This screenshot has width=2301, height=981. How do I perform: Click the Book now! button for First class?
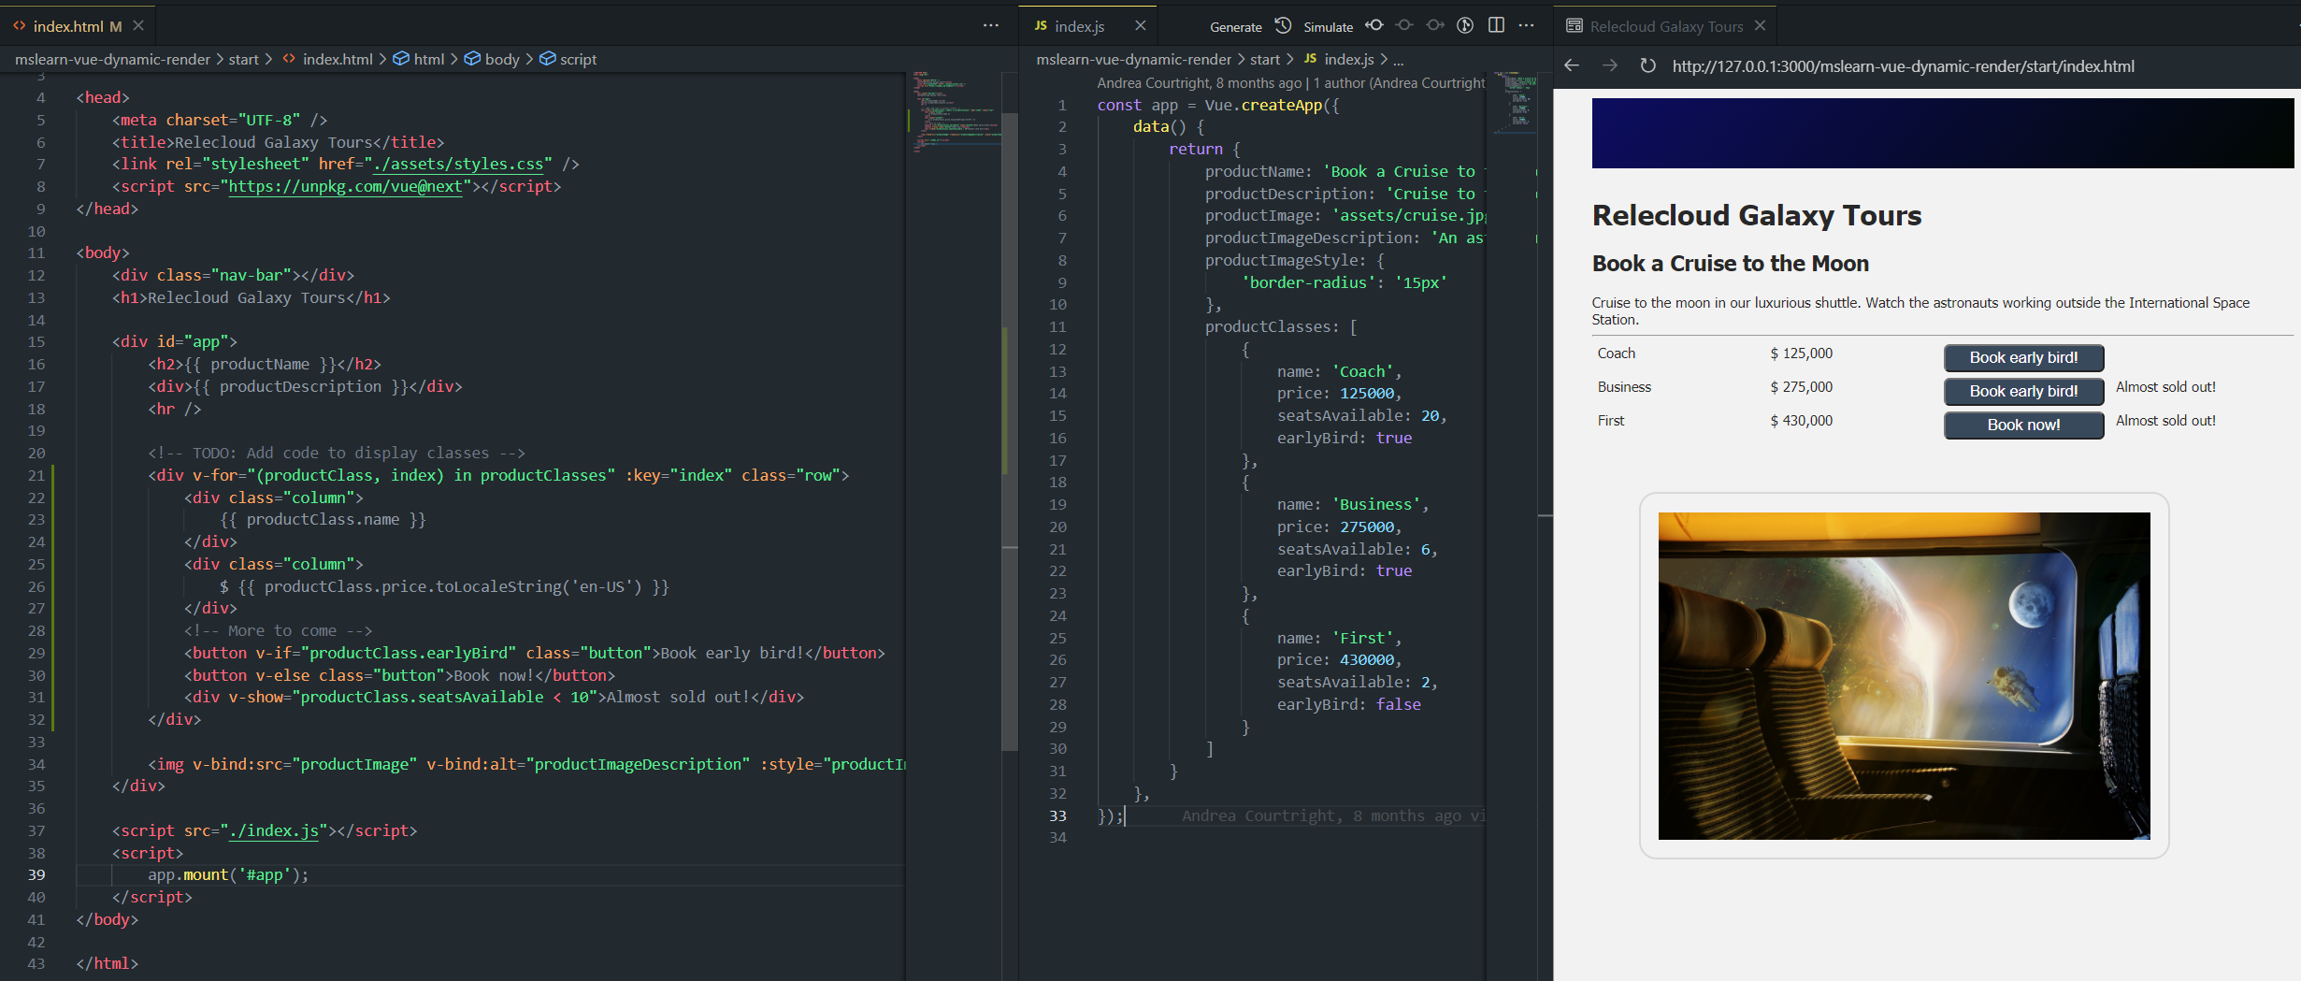click(x=2023, y=426)
